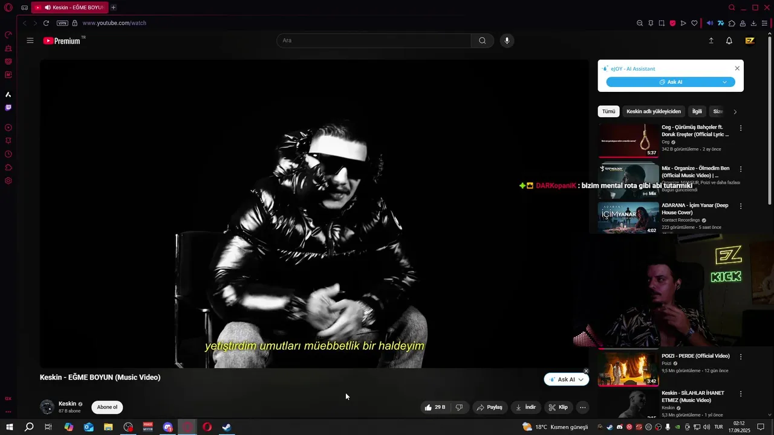Open options menu for SİLAHLAR İHANET ETMEZ video
The height and width of the screenshot is (435, 774).
741,394
